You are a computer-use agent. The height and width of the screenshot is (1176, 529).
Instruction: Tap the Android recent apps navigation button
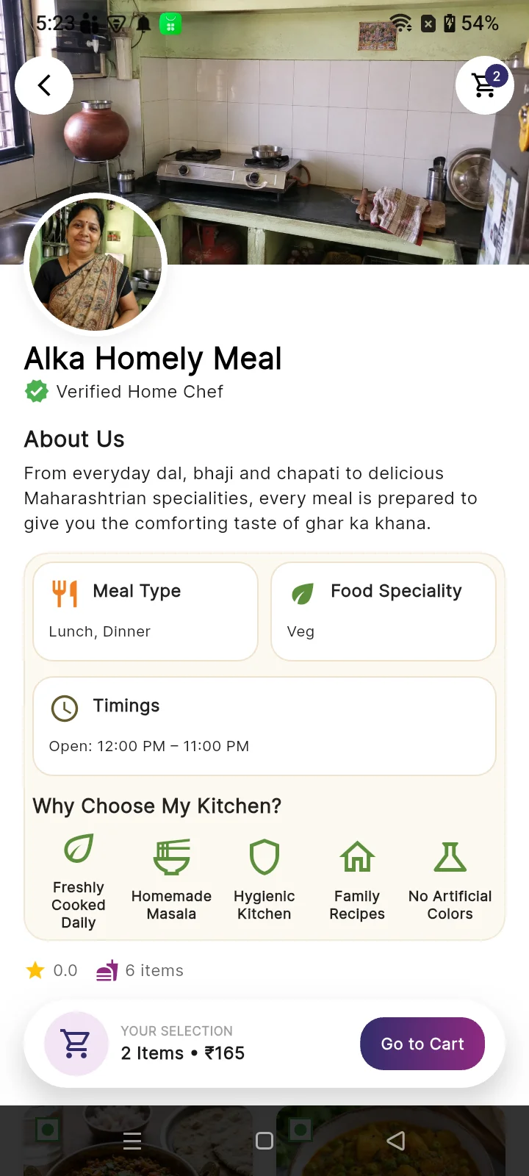132,1141
